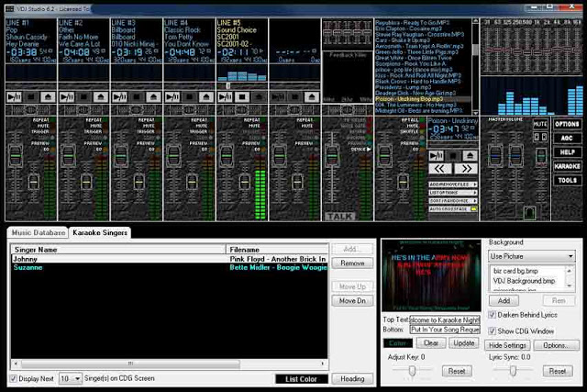Uncheck Show CDG Window
The width and height of the screenshot is (587, 392).
click(493, 330)
